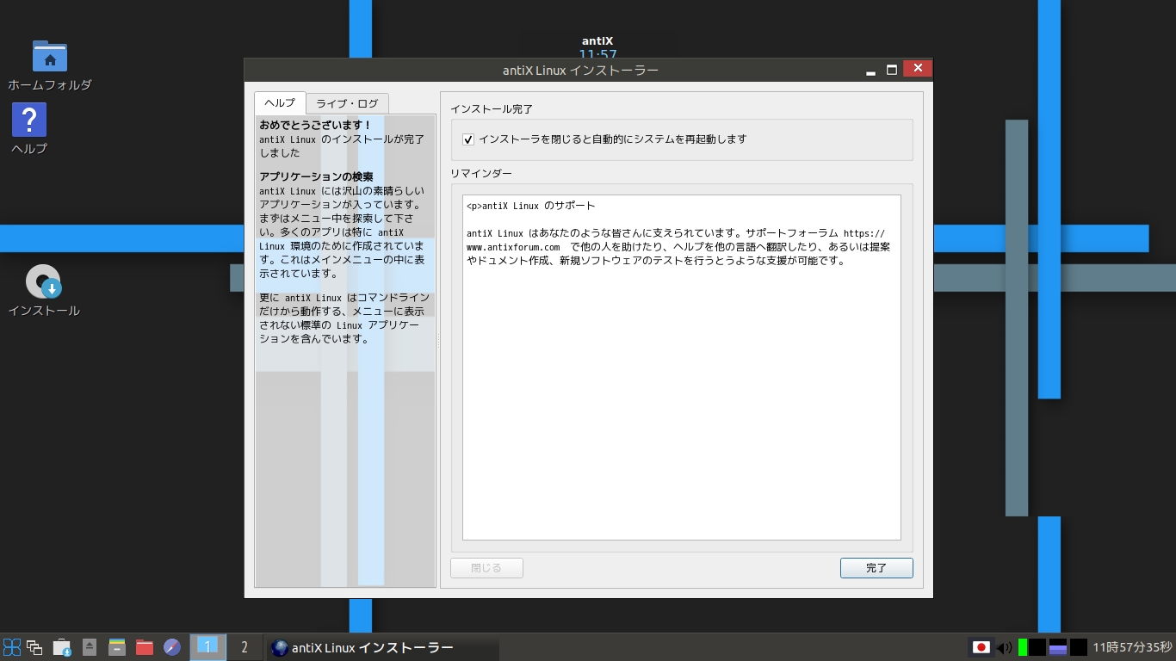1176x661 pixels.
Task: Open the volume speaker tray icon
Action: (x=1004, y=647)
